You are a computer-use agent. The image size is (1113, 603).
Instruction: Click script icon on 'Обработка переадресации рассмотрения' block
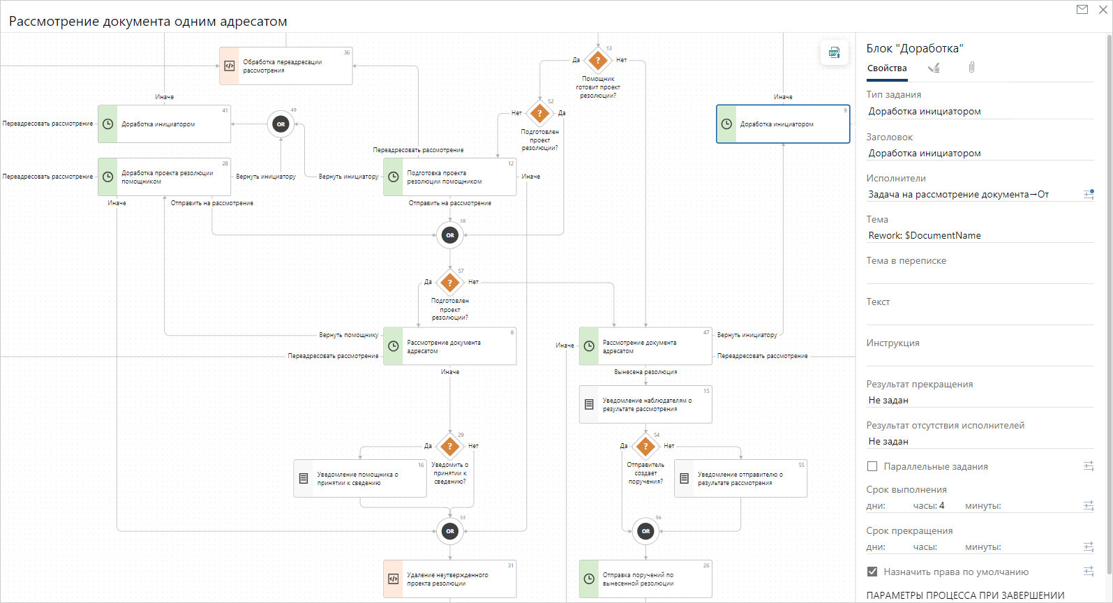230,66
